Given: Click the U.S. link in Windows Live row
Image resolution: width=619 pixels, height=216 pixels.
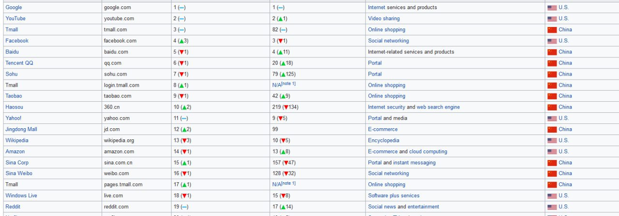Looking at the screenshot, I should (563, 196).
